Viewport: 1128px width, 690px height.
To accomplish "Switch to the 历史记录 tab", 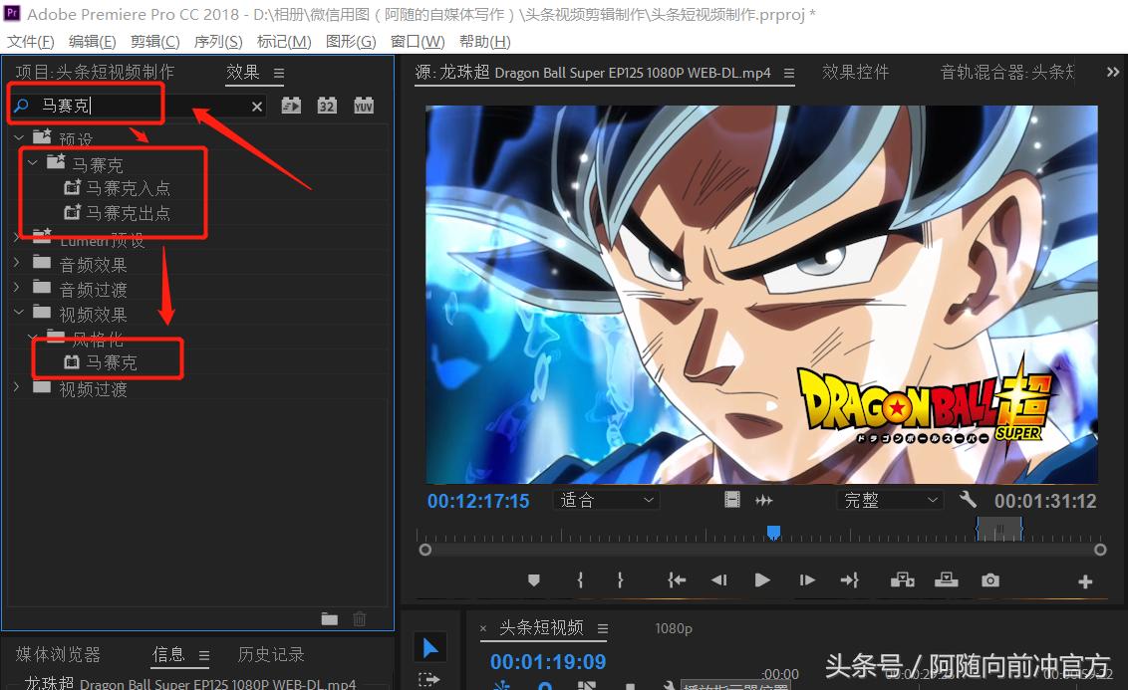I will click(270, 654).
